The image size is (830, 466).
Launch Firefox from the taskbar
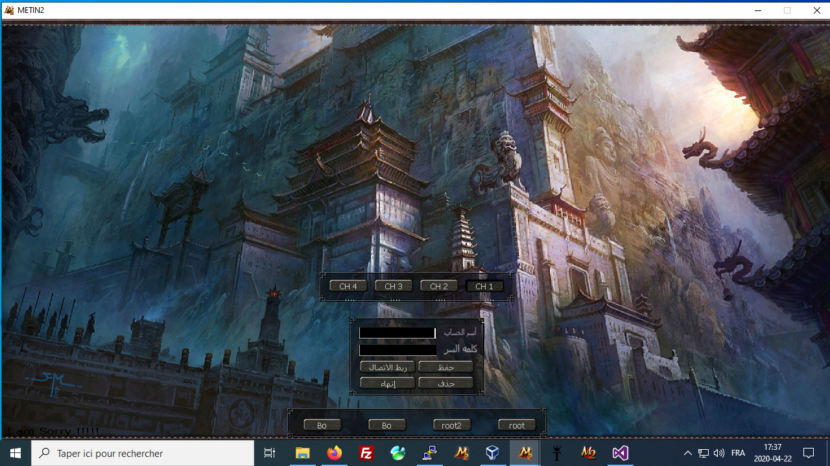pyautogui.click(x=334, y=453)
